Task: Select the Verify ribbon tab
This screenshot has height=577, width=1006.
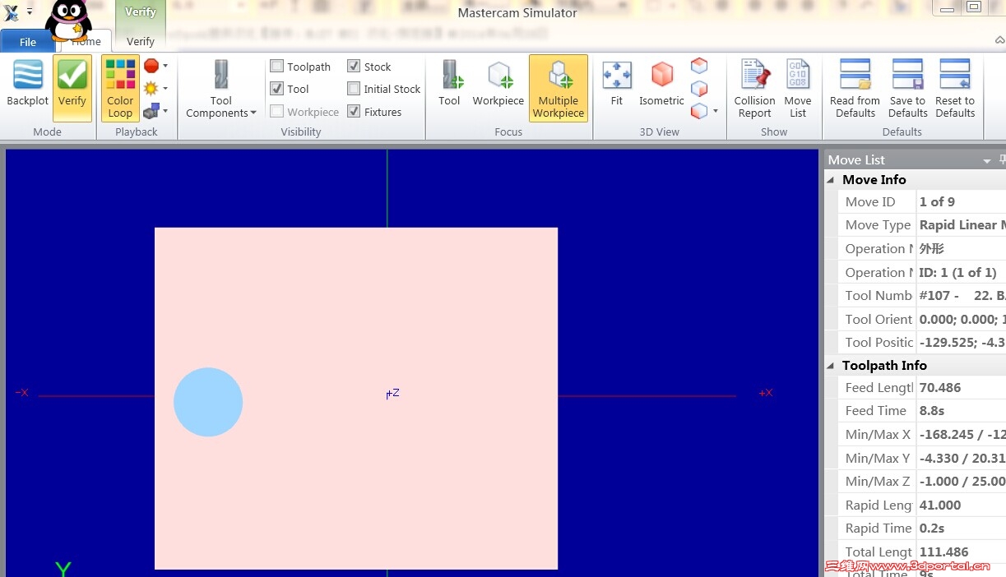Action: click(x=141, y=42)
